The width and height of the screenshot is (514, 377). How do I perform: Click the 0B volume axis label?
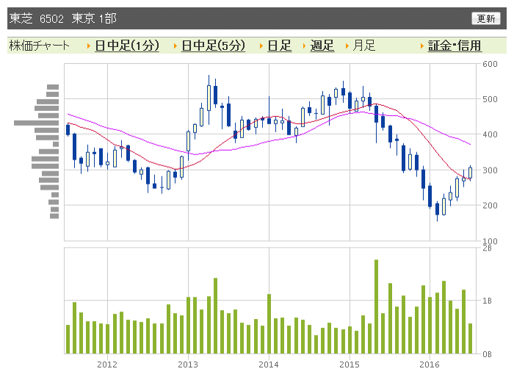pyautogui.click(x=487, y=354)
